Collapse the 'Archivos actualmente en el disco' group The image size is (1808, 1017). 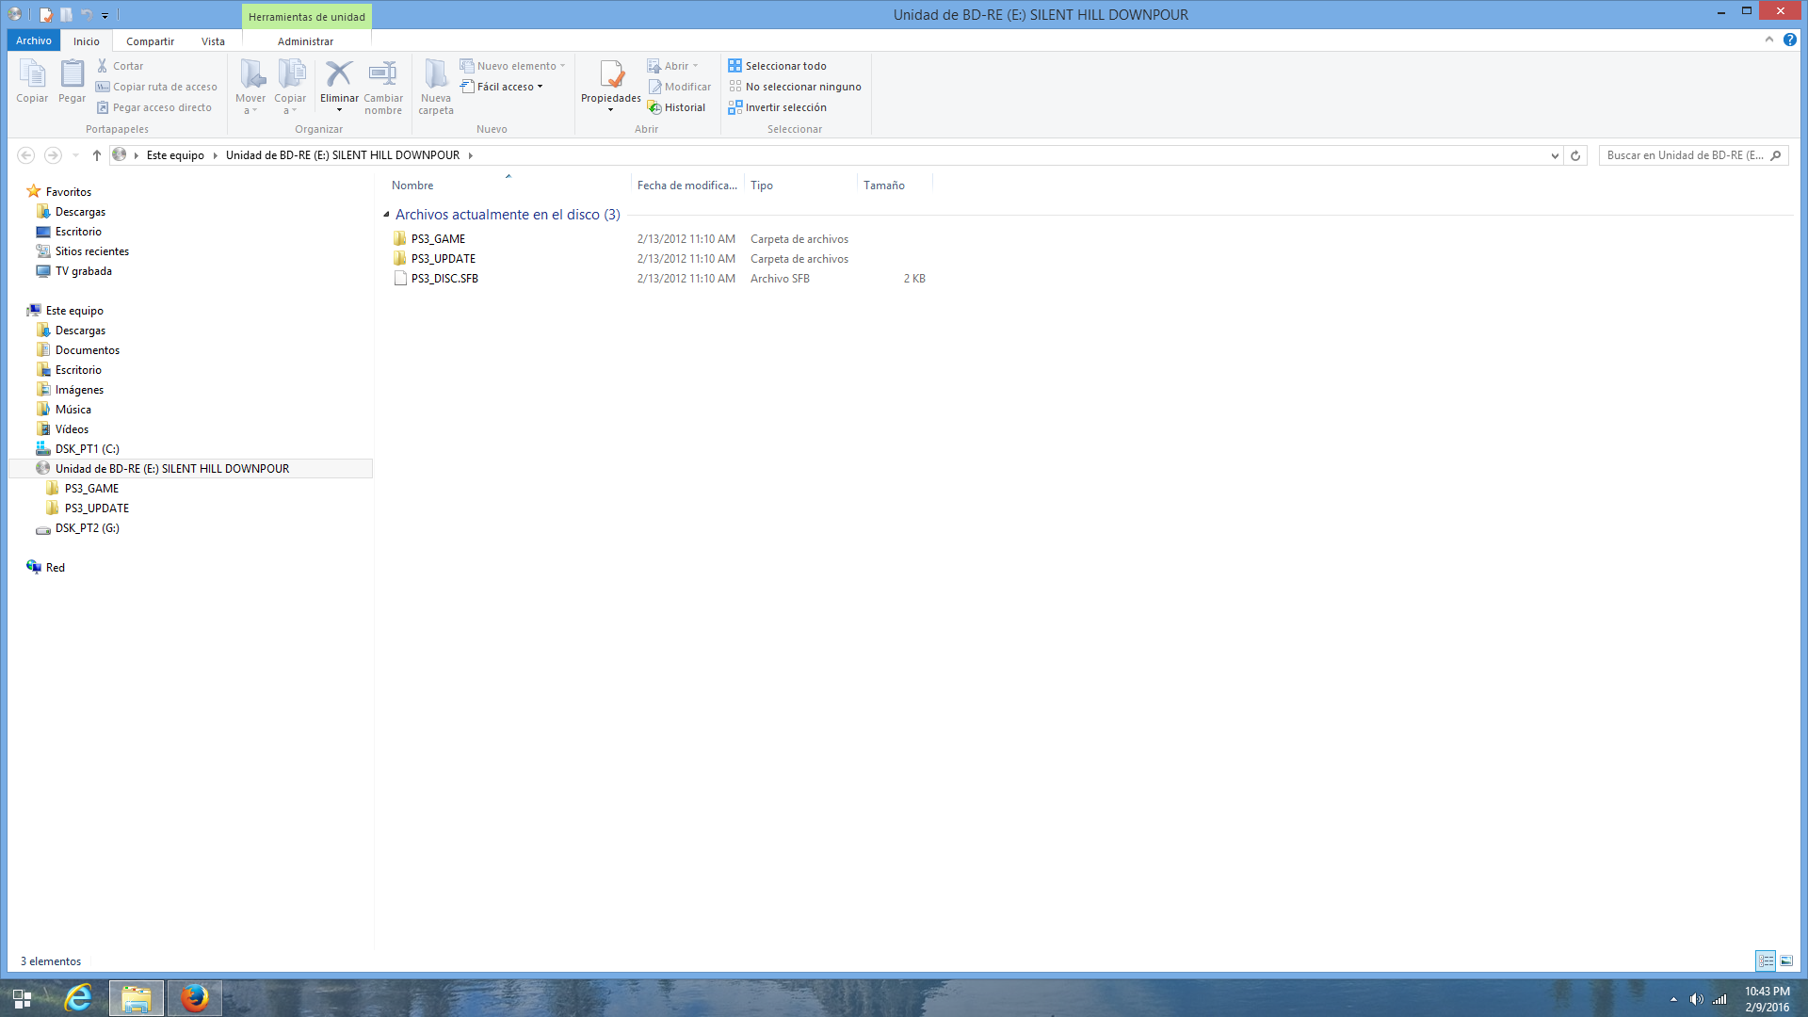(x=386, y=215)
